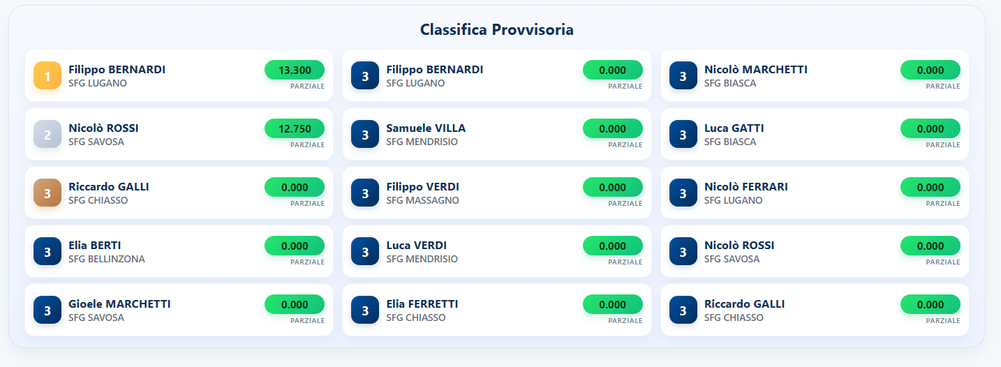Open the Elia FERRETTI athlete name
Screen dimensions: 1001x367
click(422, 304)
